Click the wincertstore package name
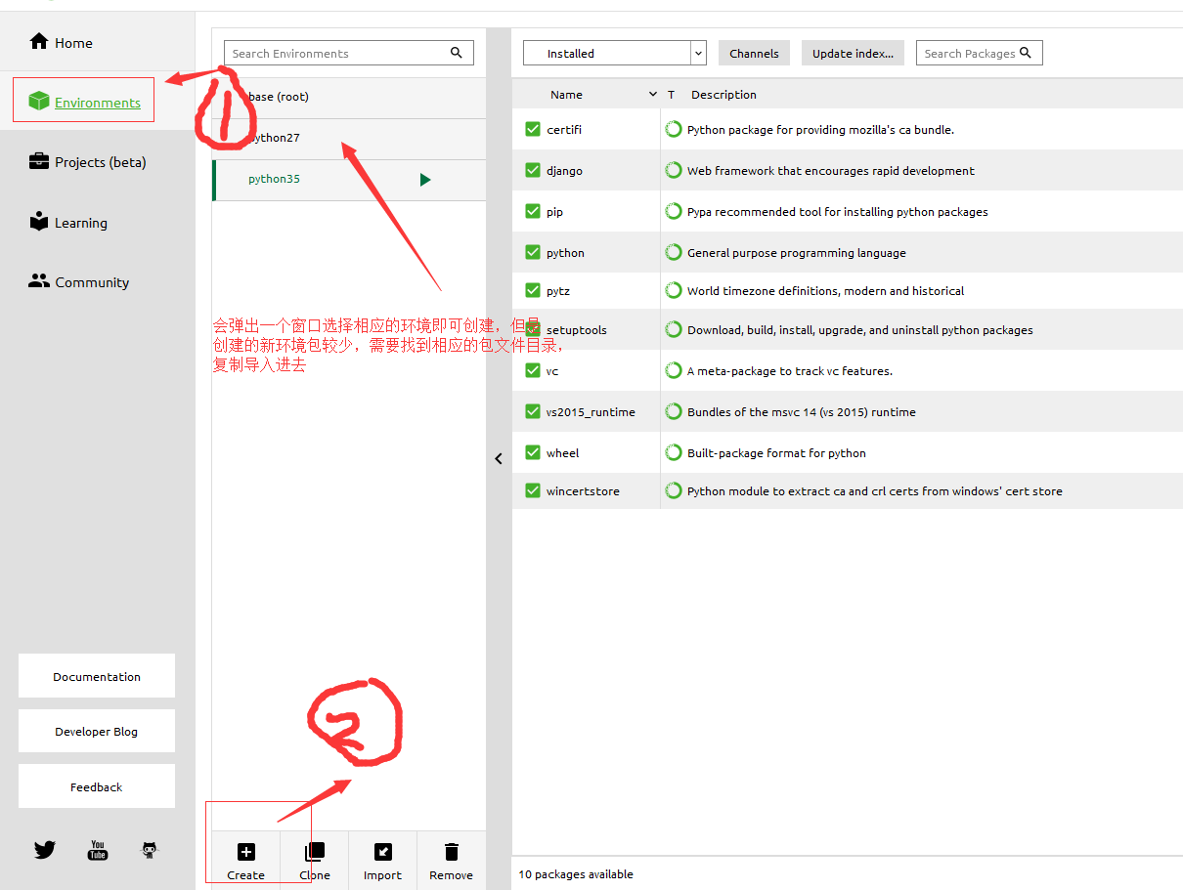The height and width of the screenshot is (890, 1183). click(583, 490)
